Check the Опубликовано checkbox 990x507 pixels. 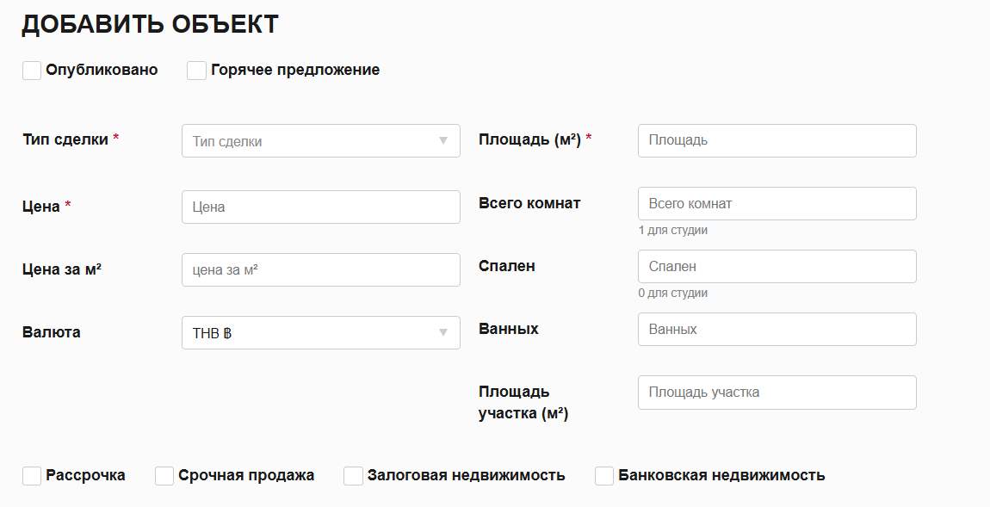32,71
